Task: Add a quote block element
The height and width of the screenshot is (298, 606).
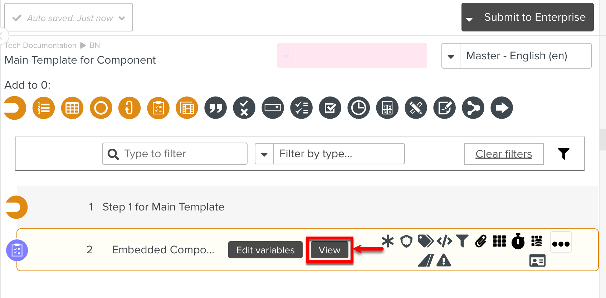Action: click(215, 108)
